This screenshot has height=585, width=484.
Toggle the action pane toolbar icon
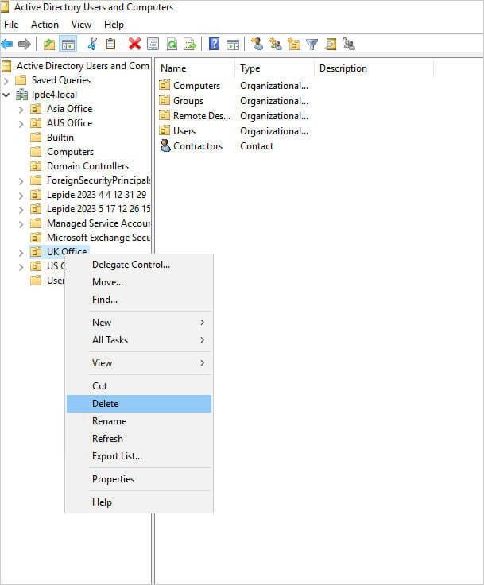(x=233, y=44)
